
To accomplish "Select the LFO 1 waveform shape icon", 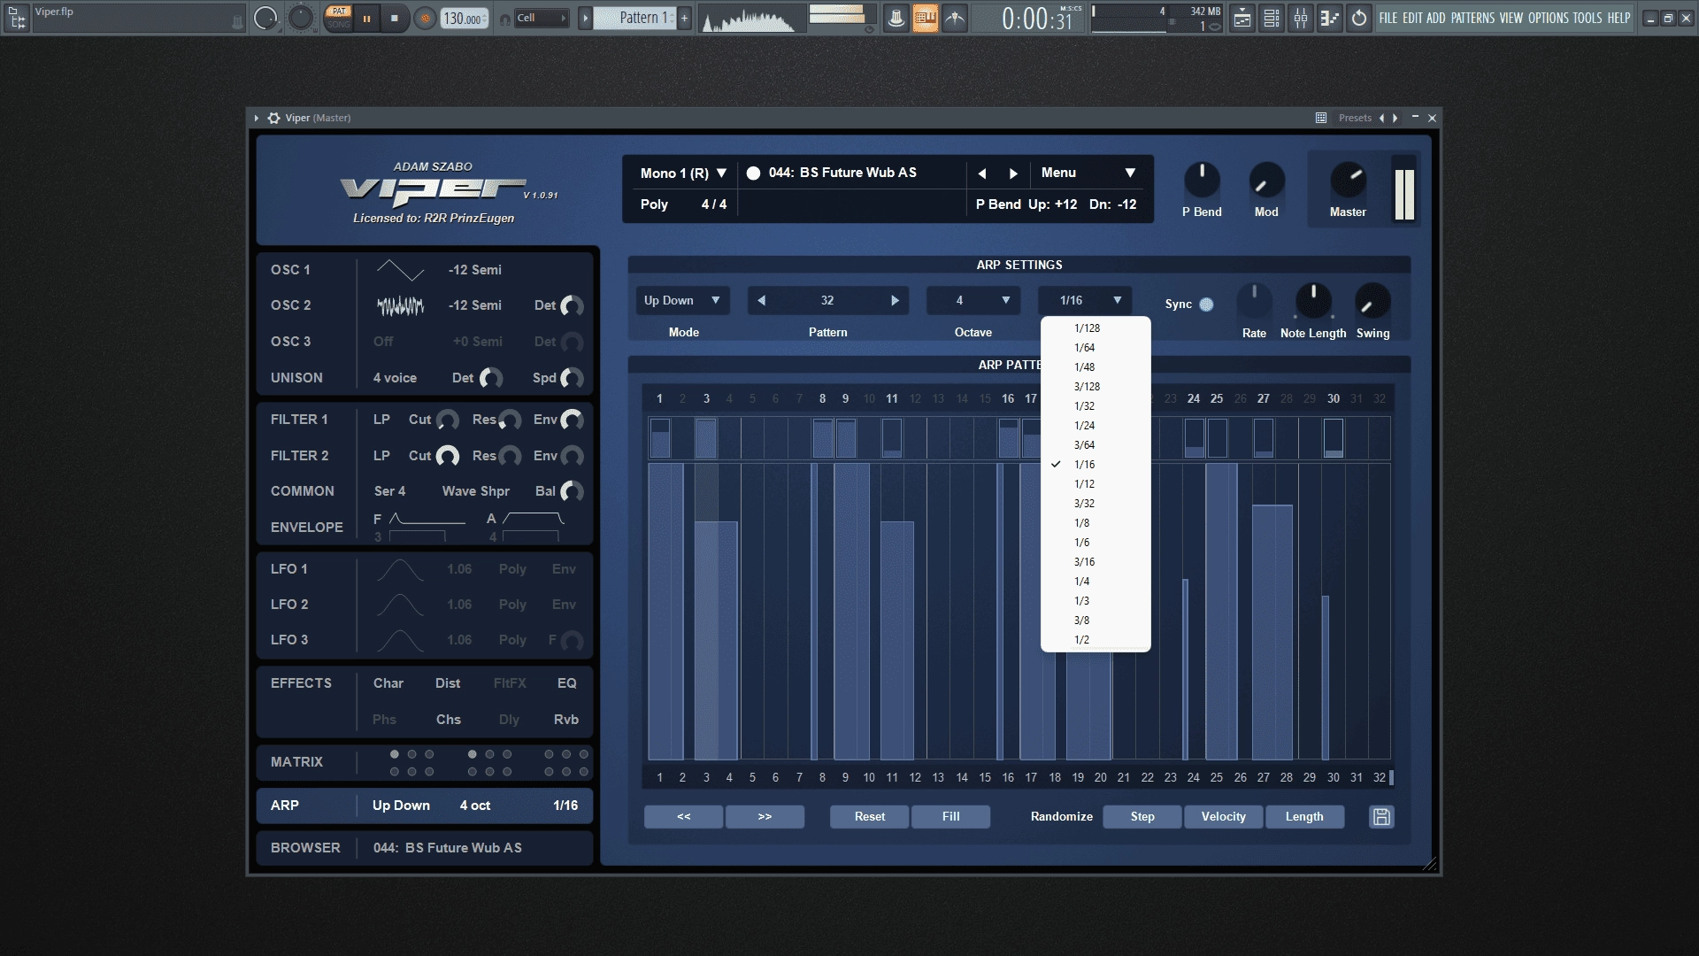I will click(400, 569).
